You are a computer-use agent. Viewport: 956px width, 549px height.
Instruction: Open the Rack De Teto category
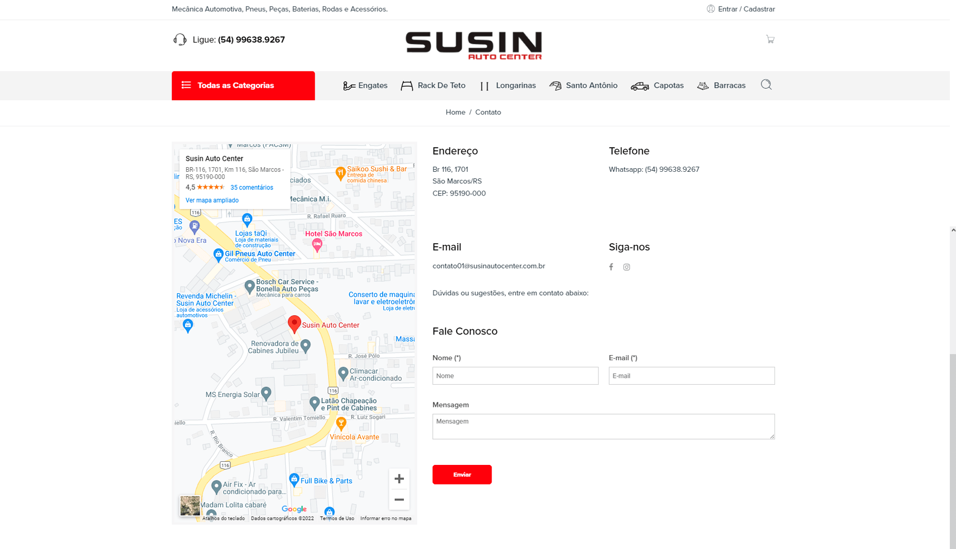click(433, 86)
